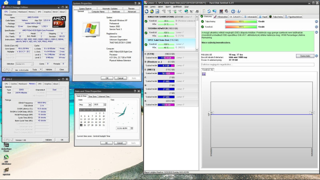Click the dark monitor toolbar icon

pos(221,12)
